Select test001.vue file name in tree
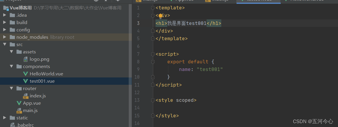Viewport: 338px width, 127px height. click(42, 81)
